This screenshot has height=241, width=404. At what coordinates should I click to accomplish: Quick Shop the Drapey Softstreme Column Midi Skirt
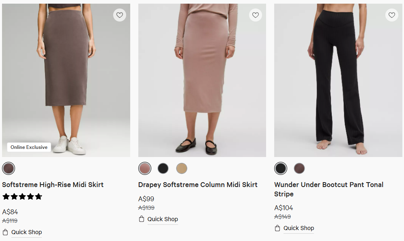(x=162, y=219)
